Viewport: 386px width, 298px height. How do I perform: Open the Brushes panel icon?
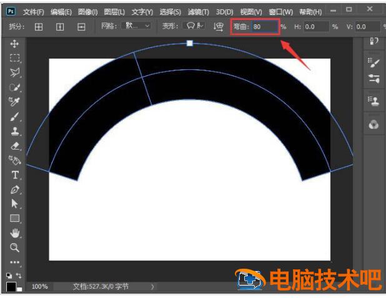(x=374, y=79)
